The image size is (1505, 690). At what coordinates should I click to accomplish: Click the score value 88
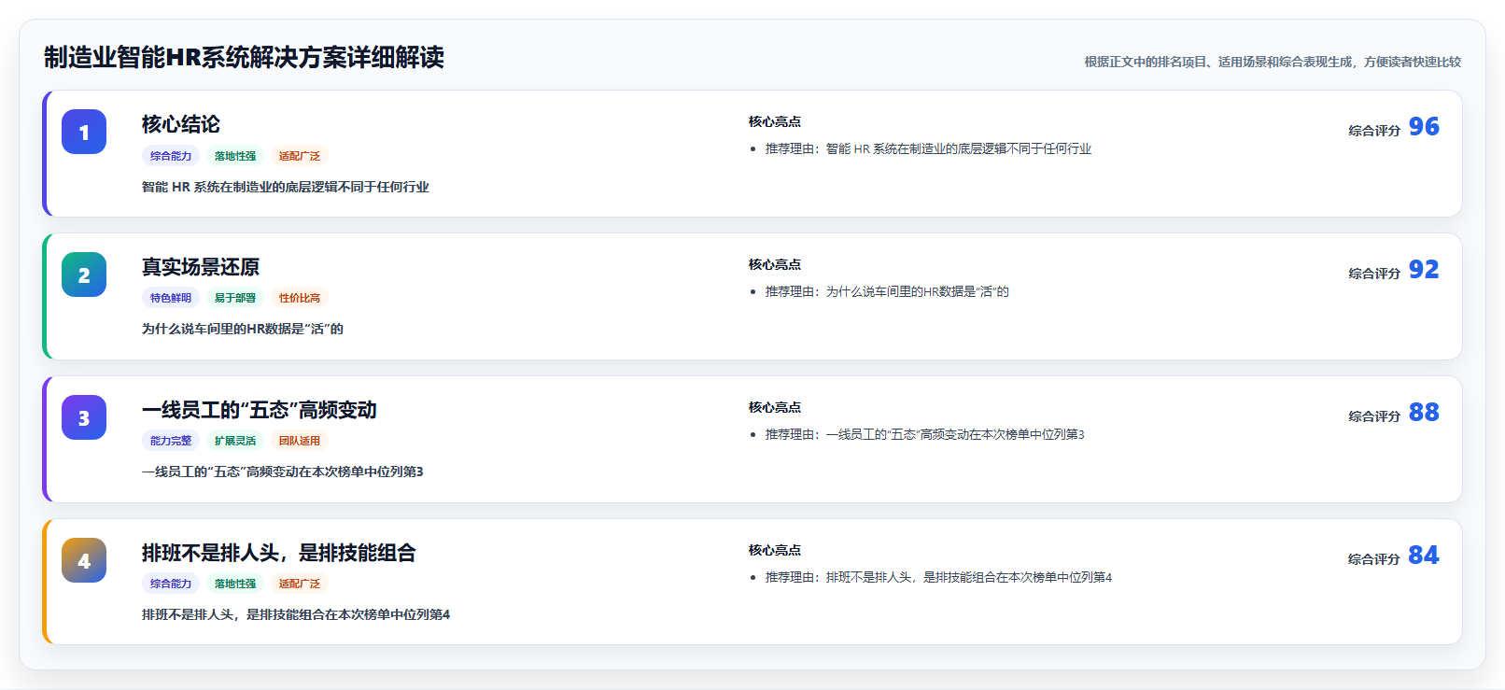click(1424, 412)
